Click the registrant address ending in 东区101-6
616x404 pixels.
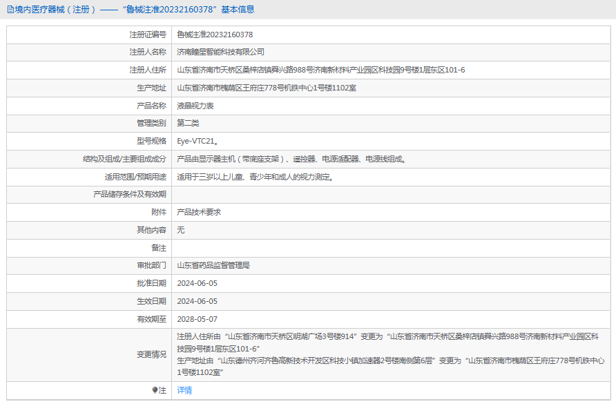[320, 70]
